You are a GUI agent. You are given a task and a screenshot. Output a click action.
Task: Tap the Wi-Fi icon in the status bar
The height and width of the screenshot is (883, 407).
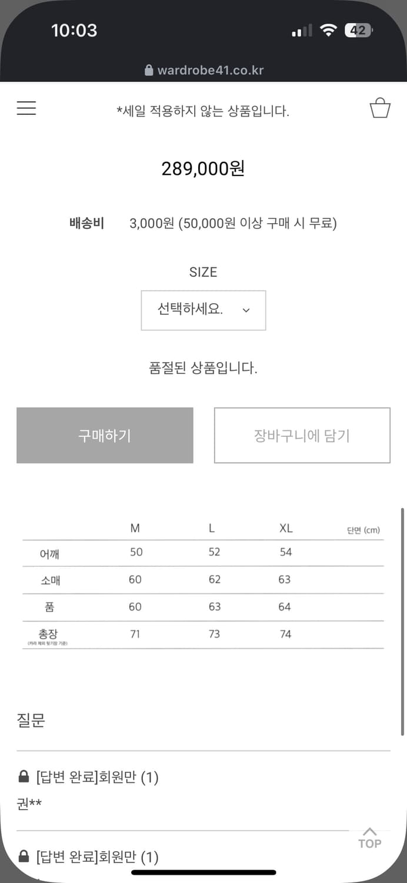329,30
